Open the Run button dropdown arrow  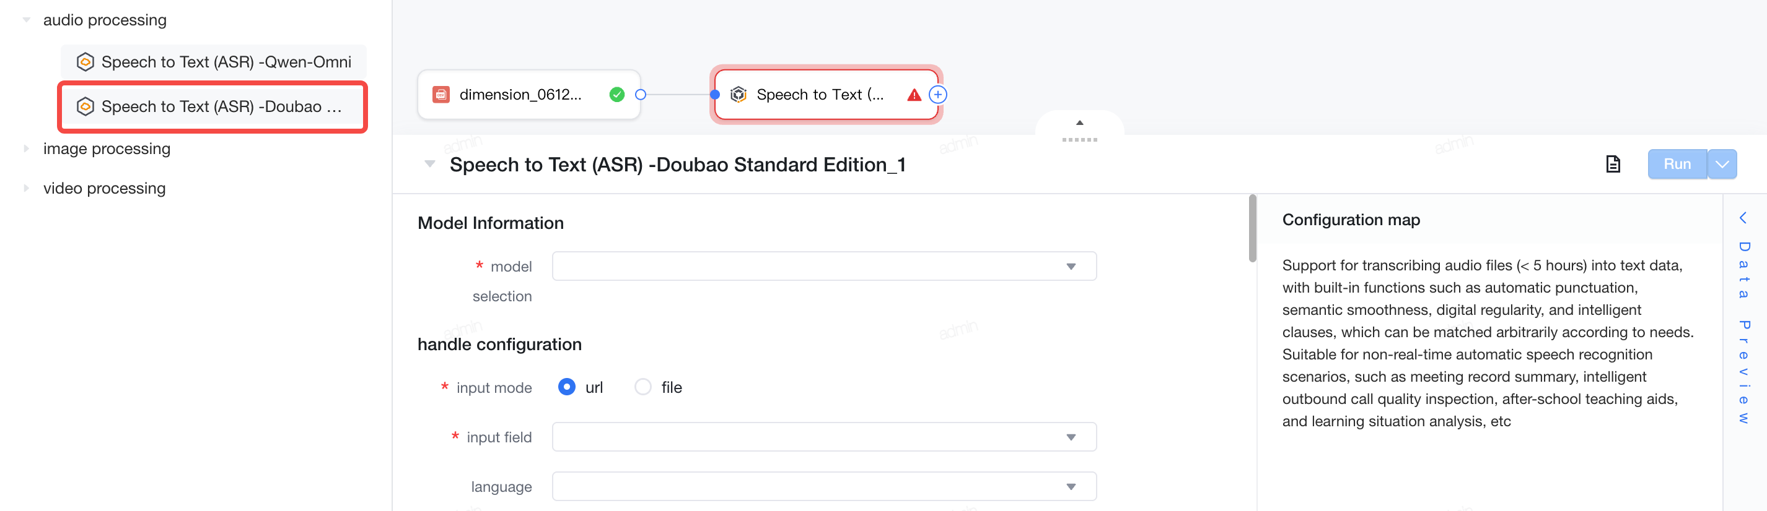1722,165
